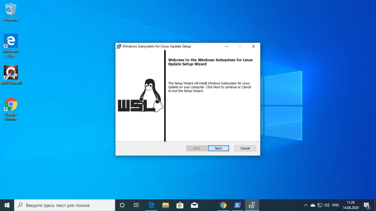
Task: Open File Explorer from the taskbar
Action: [165, 205]
